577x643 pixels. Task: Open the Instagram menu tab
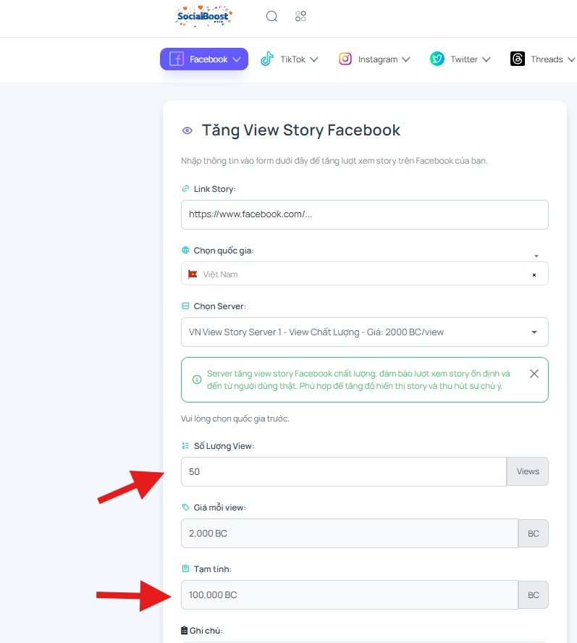tap(374, 59)
